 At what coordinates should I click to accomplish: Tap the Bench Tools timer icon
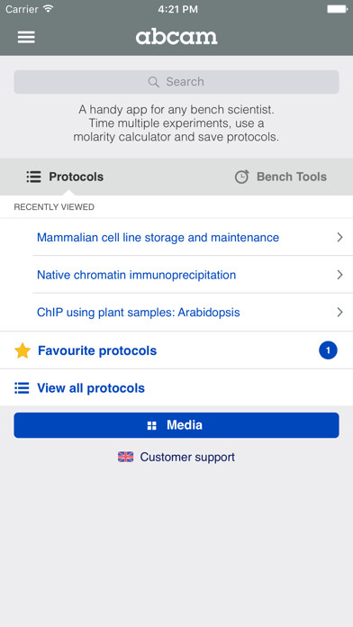click(241, 177)
